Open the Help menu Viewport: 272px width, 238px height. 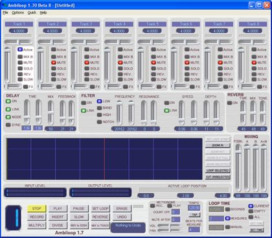[43, 12]
